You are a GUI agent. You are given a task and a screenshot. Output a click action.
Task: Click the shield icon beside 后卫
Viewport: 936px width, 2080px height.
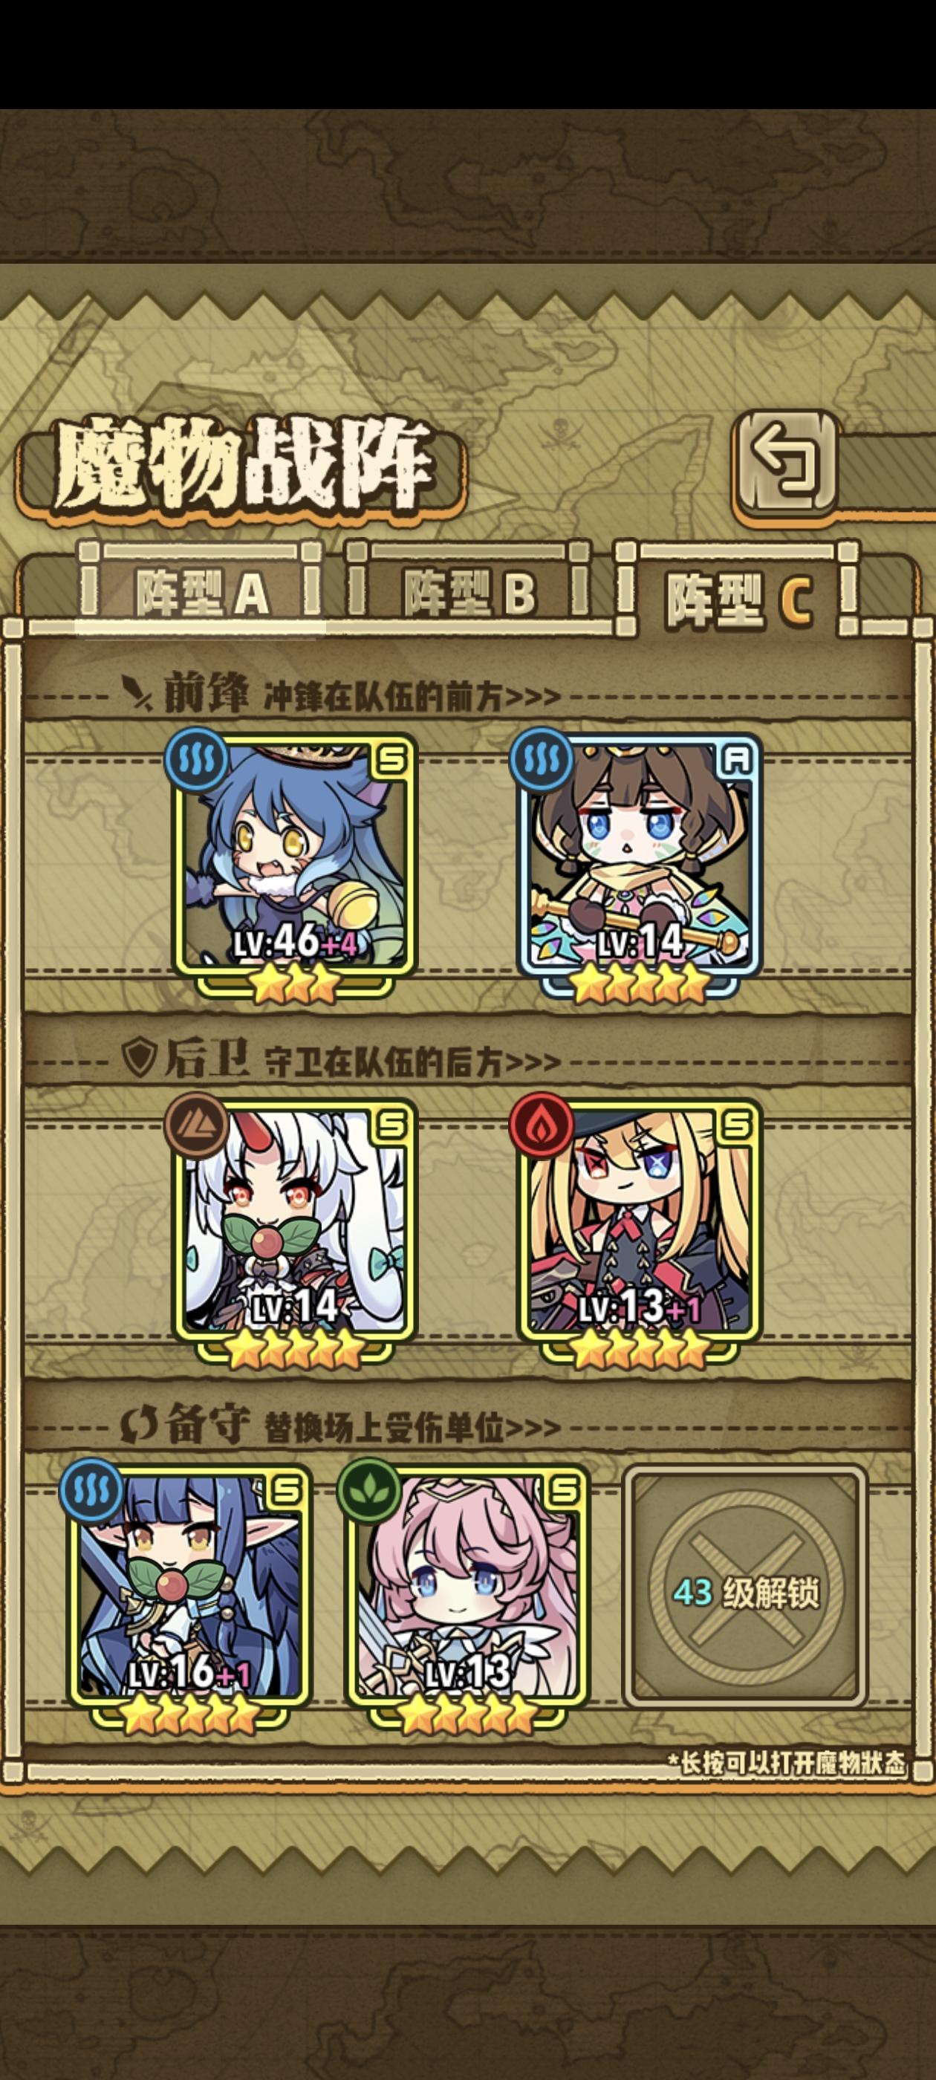138,1057
